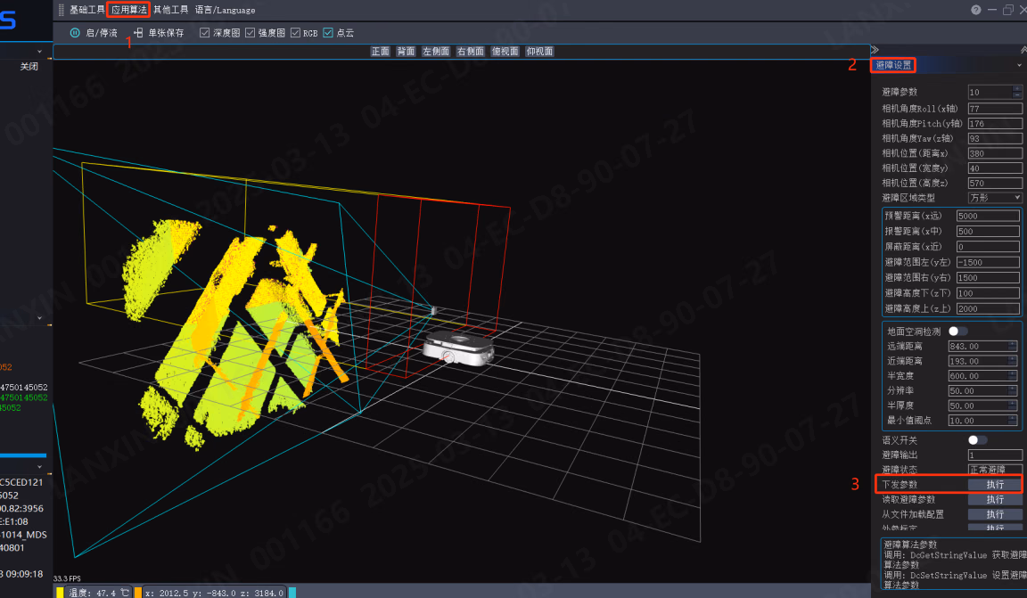
Task: Open the 语言/Language menu
Action: [226, 10]
